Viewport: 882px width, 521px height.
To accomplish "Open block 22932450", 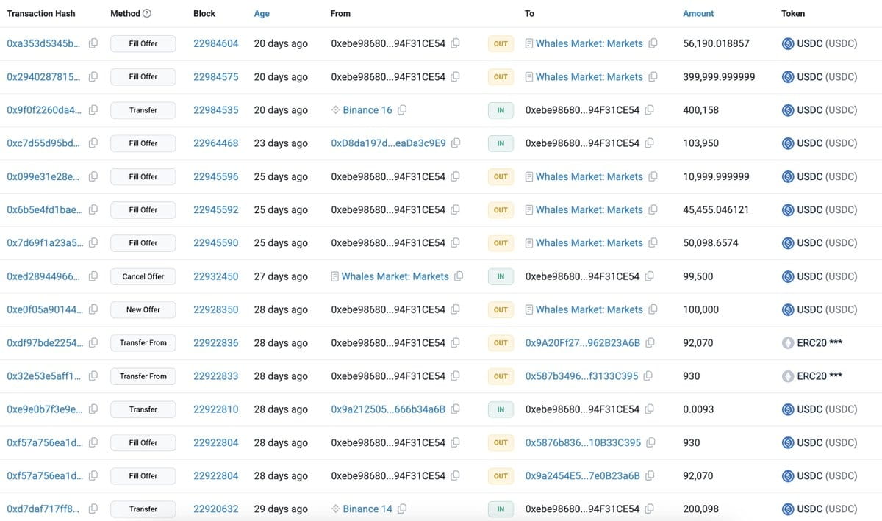I will (x=216, y=276).
